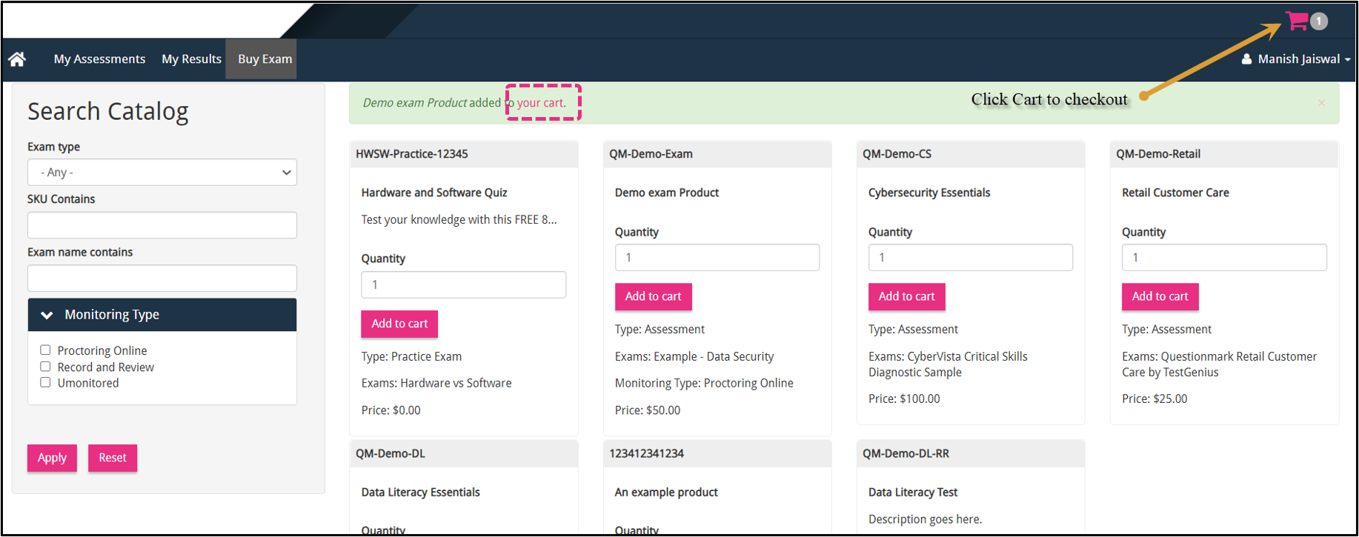Image resolution: width=1359 pixels, height=537 pixels.
Task: Go to the home icon
Action: click(17, 59)
